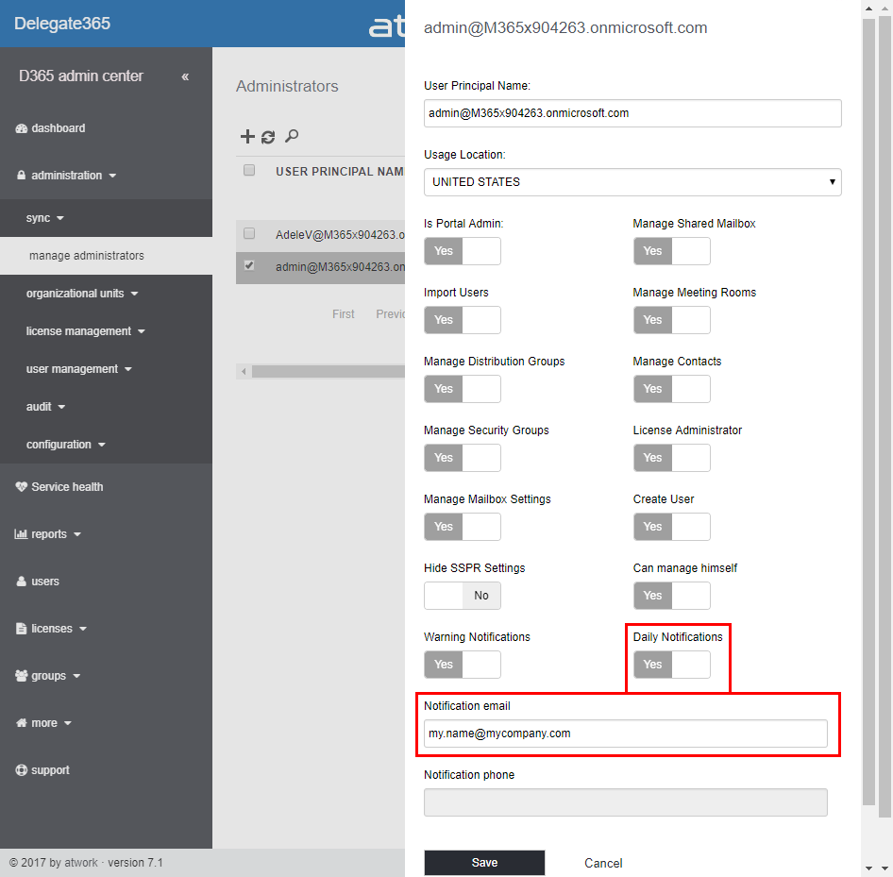Image resolution: width=893 pixels, height=877 pixels.
Task: Open the Usage Location dropdown
Action: pyautogui.click(x=632, y=182)
